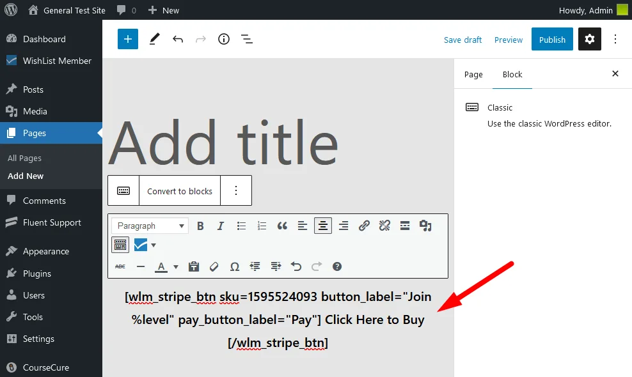This screenshot has width=632, height=377.
Task: Align text right
Action: 344,226
